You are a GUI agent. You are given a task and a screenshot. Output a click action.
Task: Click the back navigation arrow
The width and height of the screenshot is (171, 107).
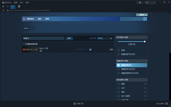pos(3,7)
